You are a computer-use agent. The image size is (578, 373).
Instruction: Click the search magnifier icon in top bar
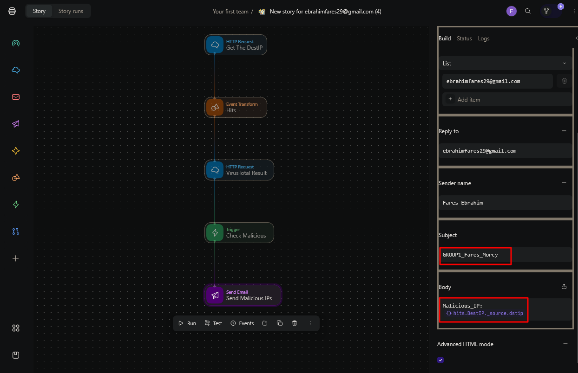click(527, 11)
